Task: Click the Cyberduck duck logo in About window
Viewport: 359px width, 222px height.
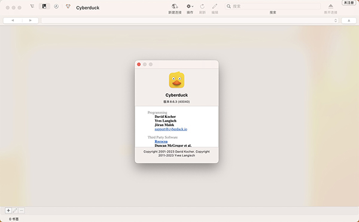Action: (177, 80)
